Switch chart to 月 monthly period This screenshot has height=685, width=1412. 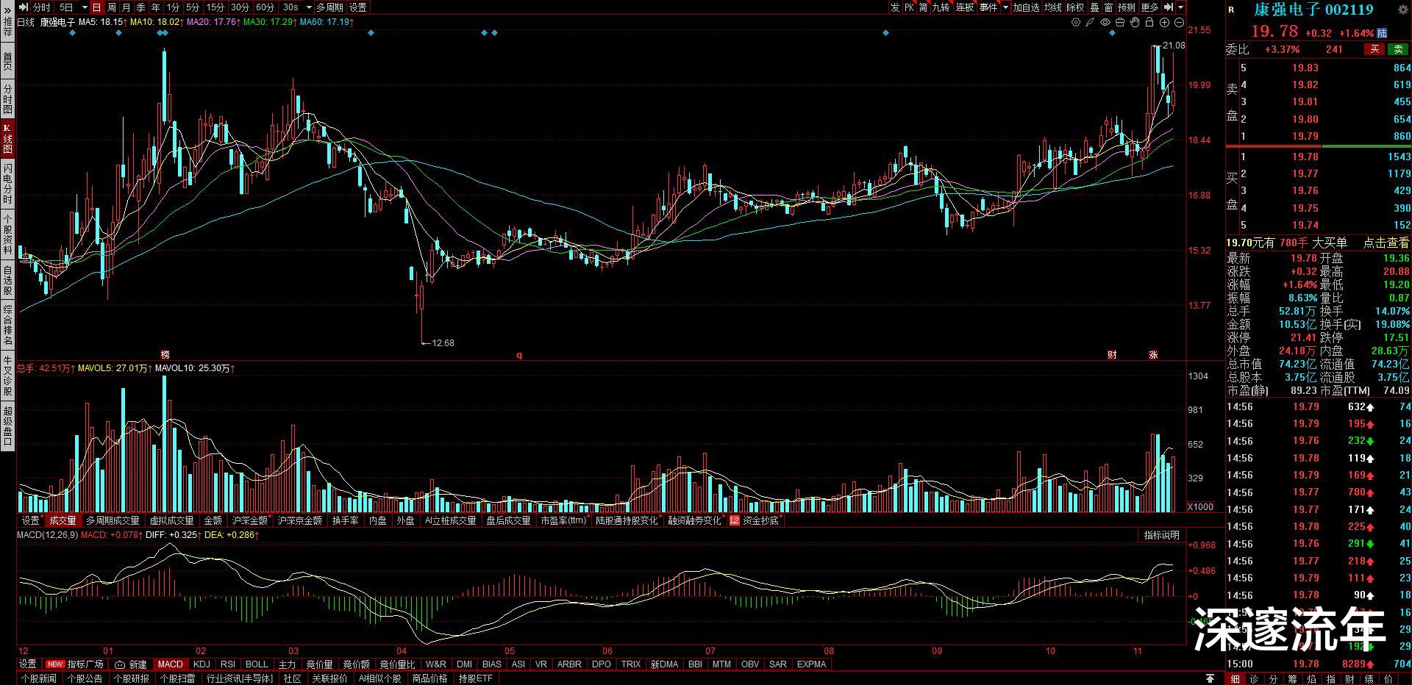coord(126,7)
